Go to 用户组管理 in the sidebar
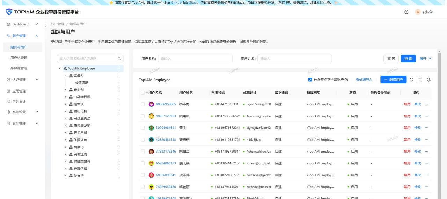Viewport: 447px width, 199px height. pos(19,58)
